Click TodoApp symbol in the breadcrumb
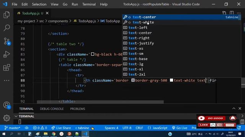245x137 pixels. (x=110, y=21)
